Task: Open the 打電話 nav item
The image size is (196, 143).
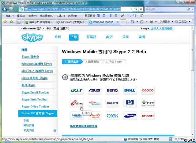Action: click(x=91, y=37)
